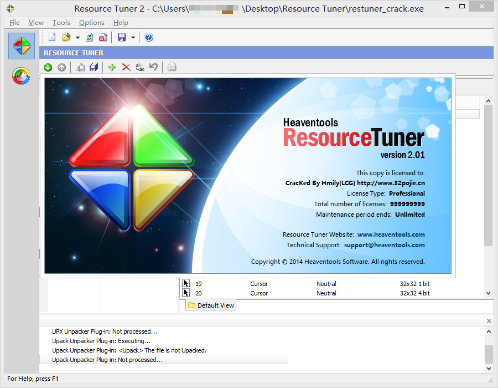Click the cursor icon in row 20
This screenshot has height=388, width=498.
point(186,293)
